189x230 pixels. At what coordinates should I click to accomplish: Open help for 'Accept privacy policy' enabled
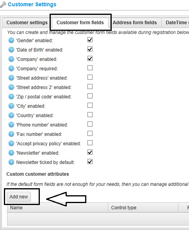pos(11,143)
